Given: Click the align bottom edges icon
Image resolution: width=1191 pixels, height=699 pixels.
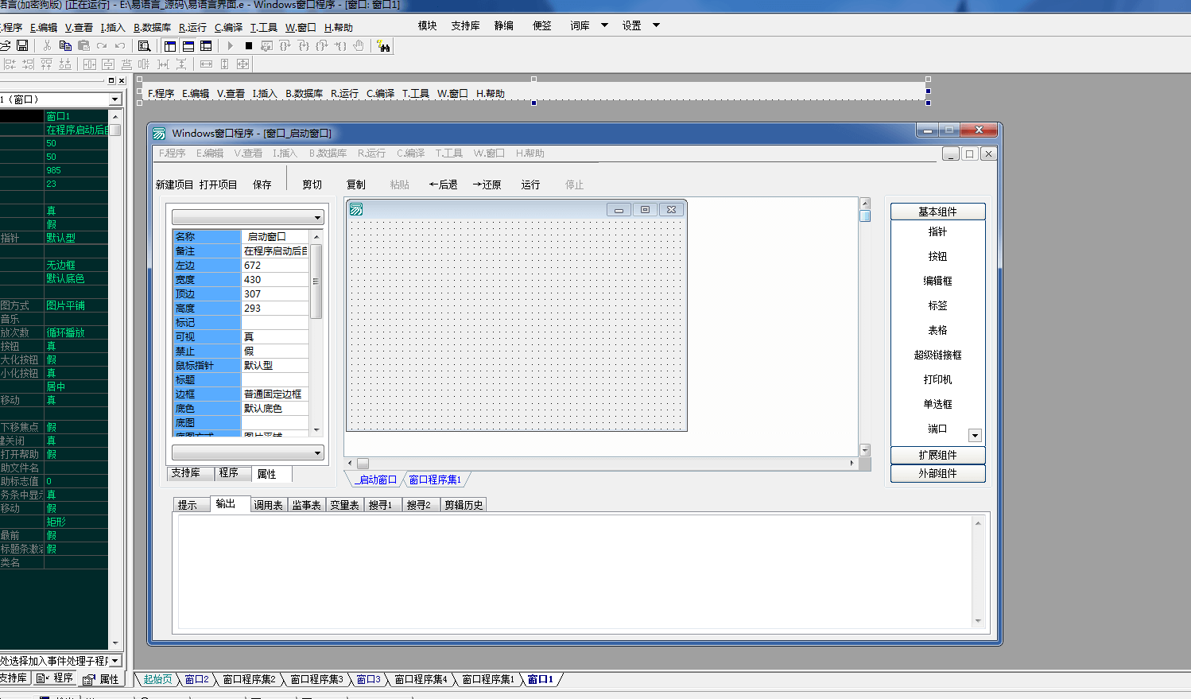Looking at the screenshot, I should [65, 64].
